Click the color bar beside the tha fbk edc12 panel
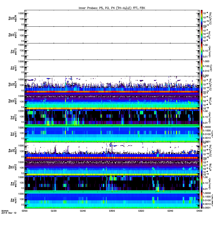The image size is (213, 227). click(202, 51)
